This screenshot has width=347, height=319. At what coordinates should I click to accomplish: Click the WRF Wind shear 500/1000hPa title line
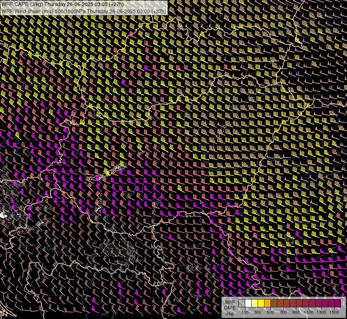click(84, 11)
